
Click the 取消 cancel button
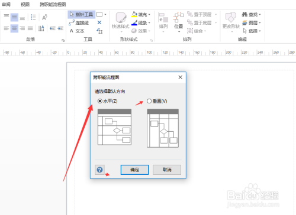point(167,170)
